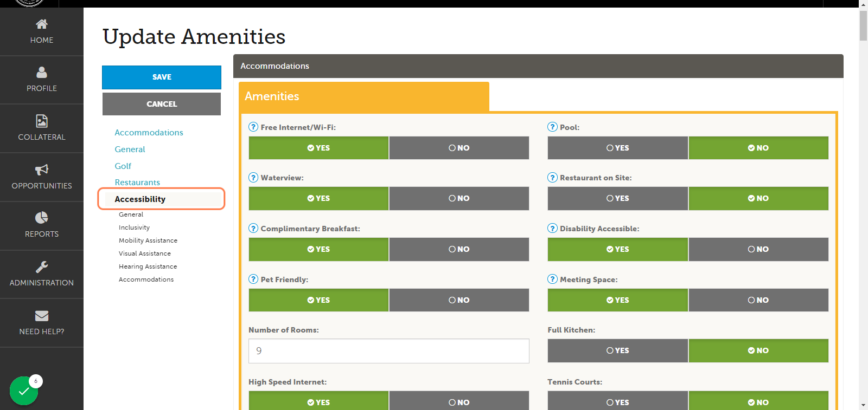The image size is (868, 410).
Task: Select NO for Full Kitchen
Action: [758, 350]
